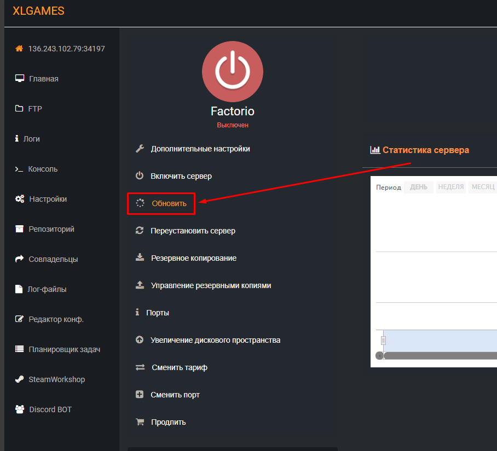Switch statistics period to НЕДЕЛЯ
Screen dimensions: 497x451
(451, 187)
